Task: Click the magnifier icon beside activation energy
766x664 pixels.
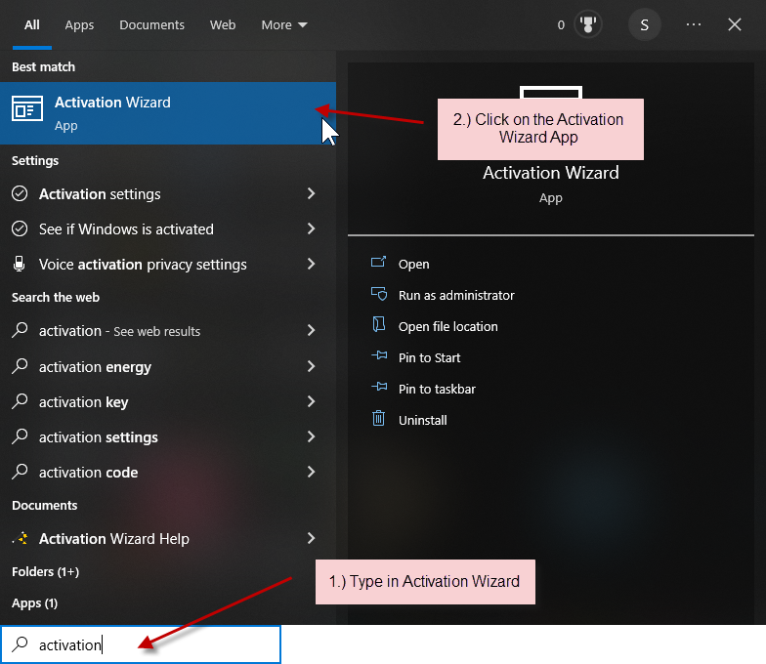Action: [x=20, y=366]
